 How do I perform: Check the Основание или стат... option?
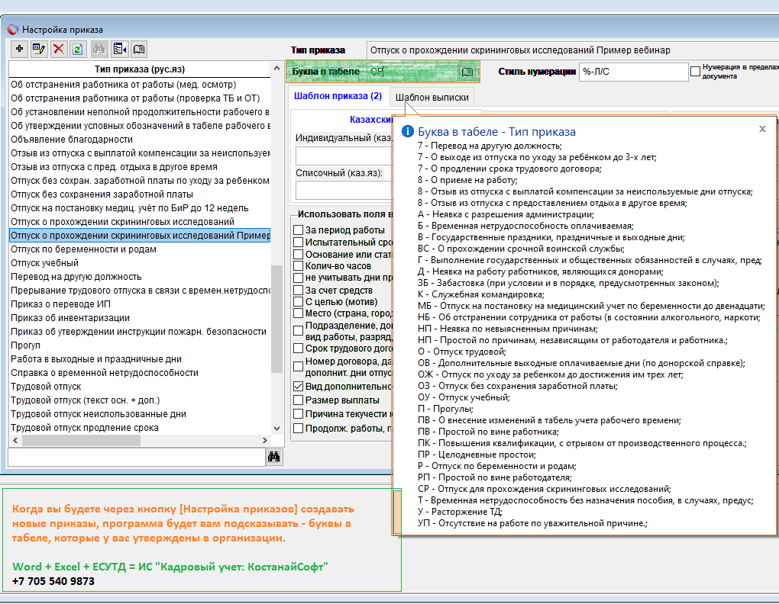pos(298,255)
